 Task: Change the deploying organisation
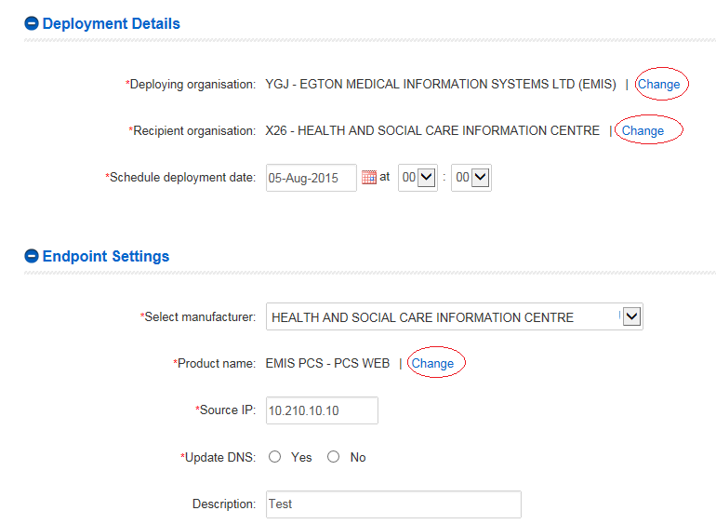click(659, 84)
